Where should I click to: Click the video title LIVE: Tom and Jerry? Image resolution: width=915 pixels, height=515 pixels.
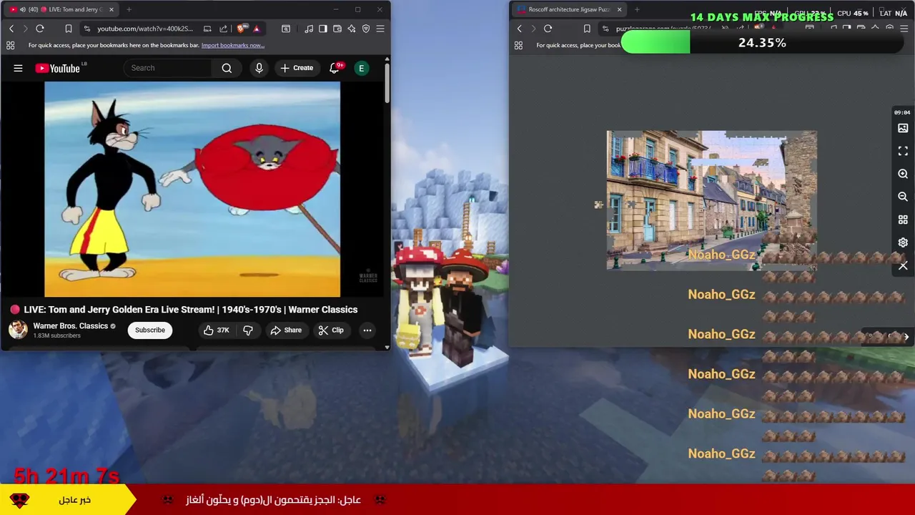point(191,310)
